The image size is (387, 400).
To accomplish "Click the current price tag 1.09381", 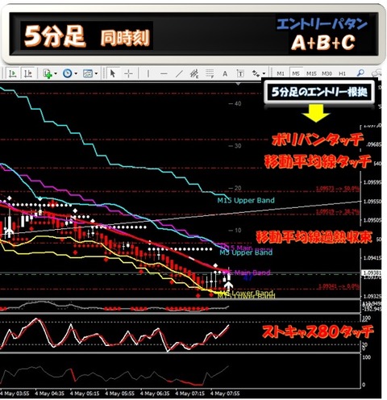I will 371,273.
